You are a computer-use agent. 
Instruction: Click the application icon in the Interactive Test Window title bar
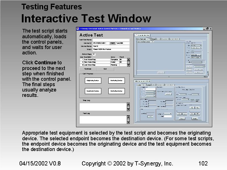click(x=78, y=28)
